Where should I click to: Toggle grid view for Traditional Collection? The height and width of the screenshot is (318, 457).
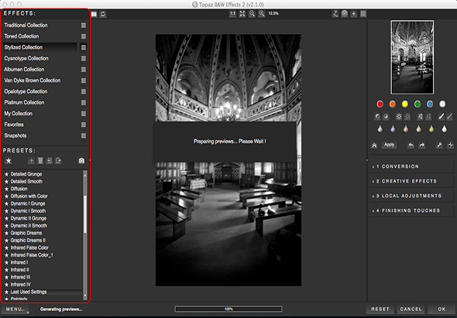click(84, 26)
